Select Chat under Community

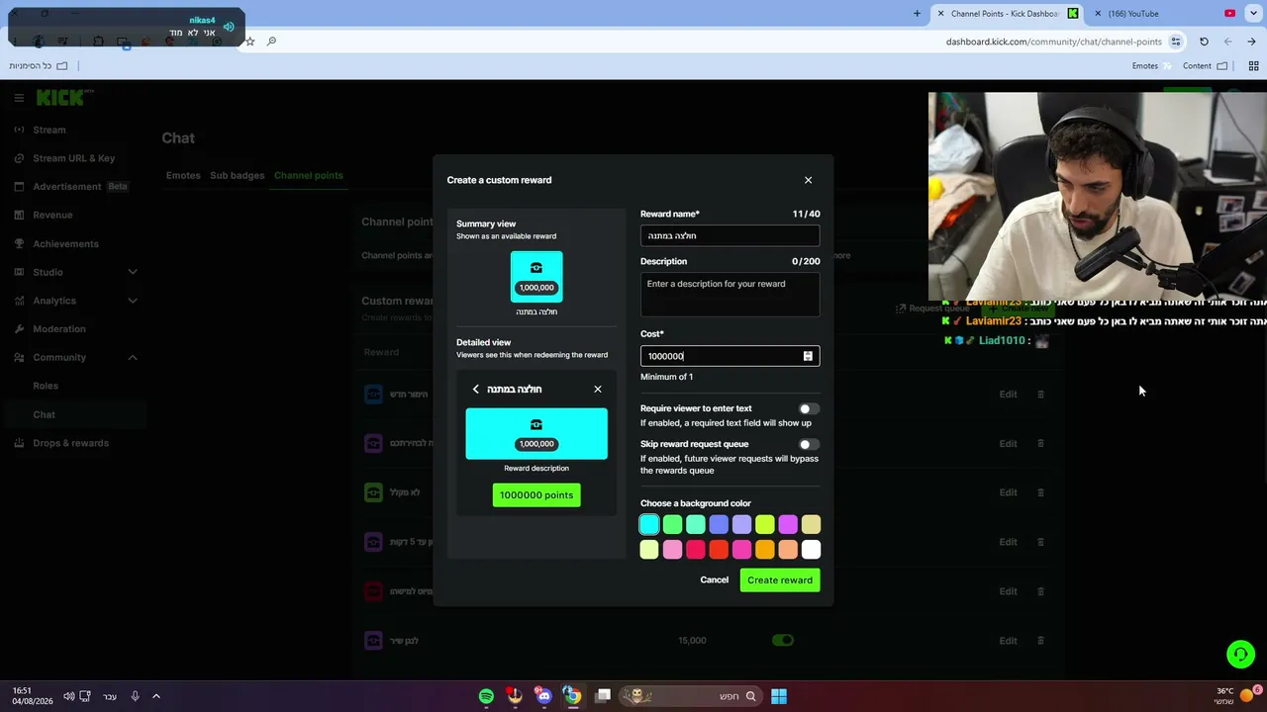44,414
